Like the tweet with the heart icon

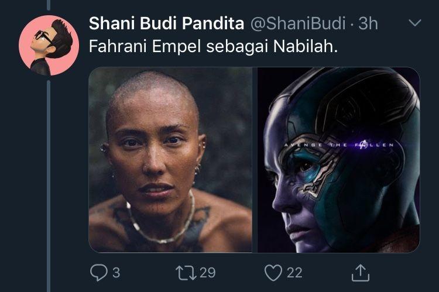tap(273, 273)
